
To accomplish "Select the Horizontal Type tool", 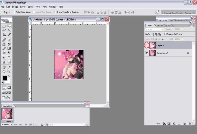I will (x=9, y=58).
